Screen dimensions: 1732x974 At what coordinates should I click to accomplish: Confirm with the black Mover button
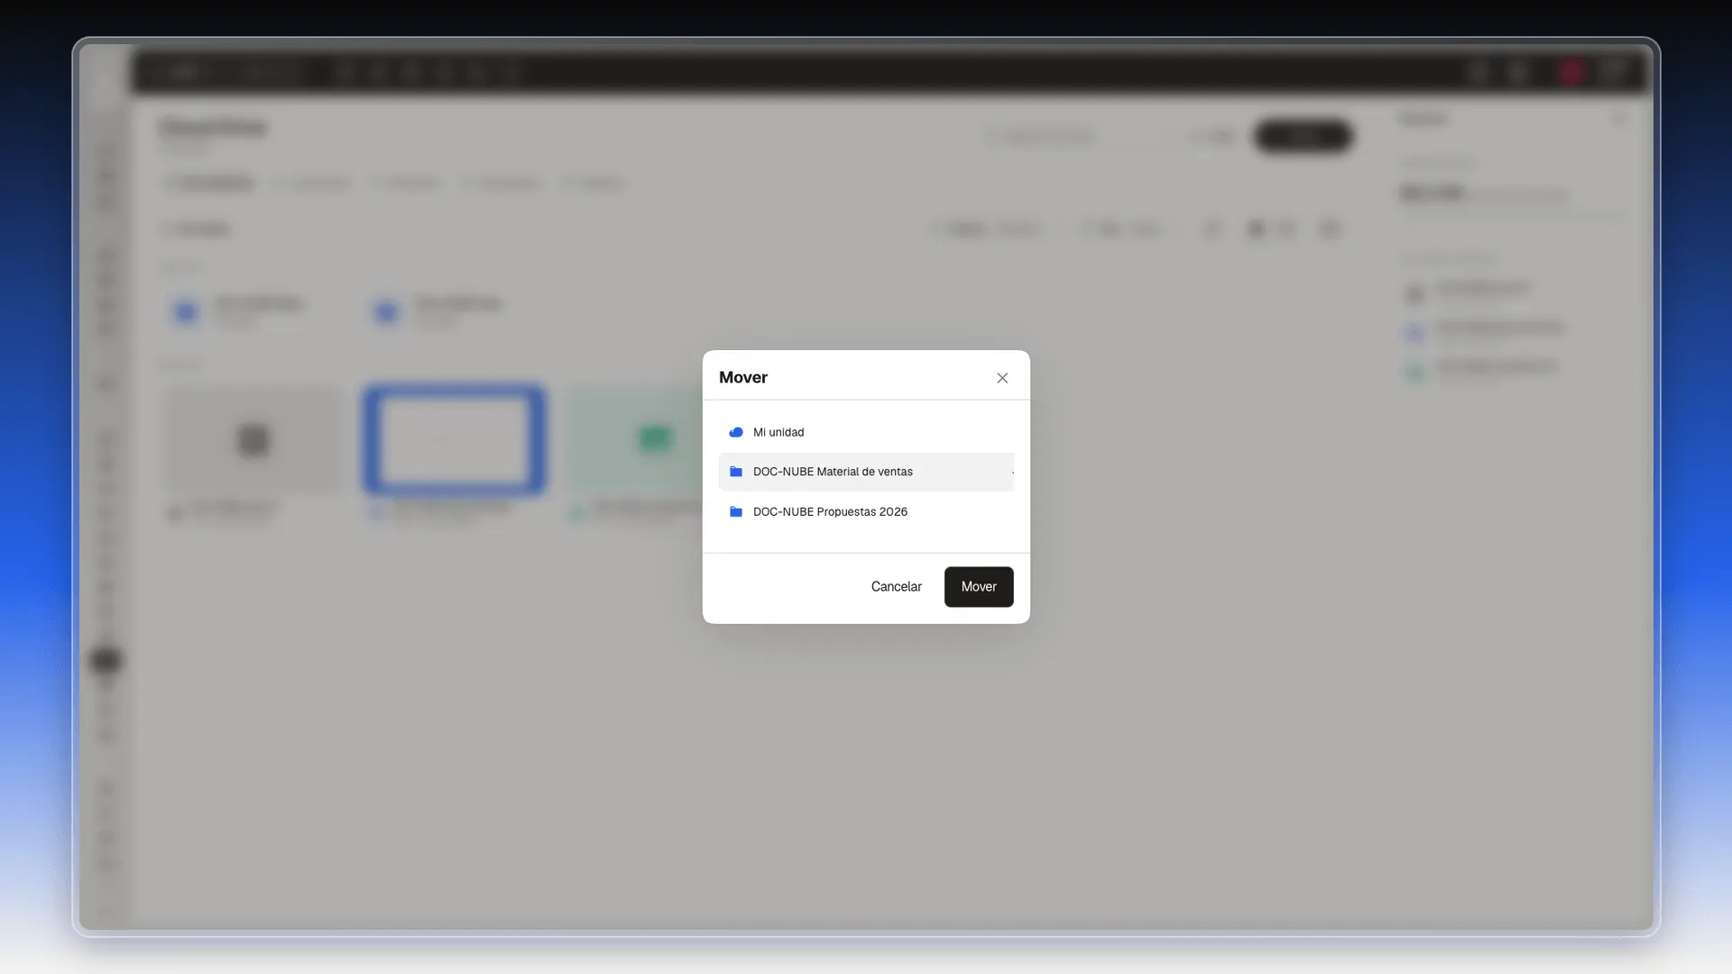tap(979, 586)
